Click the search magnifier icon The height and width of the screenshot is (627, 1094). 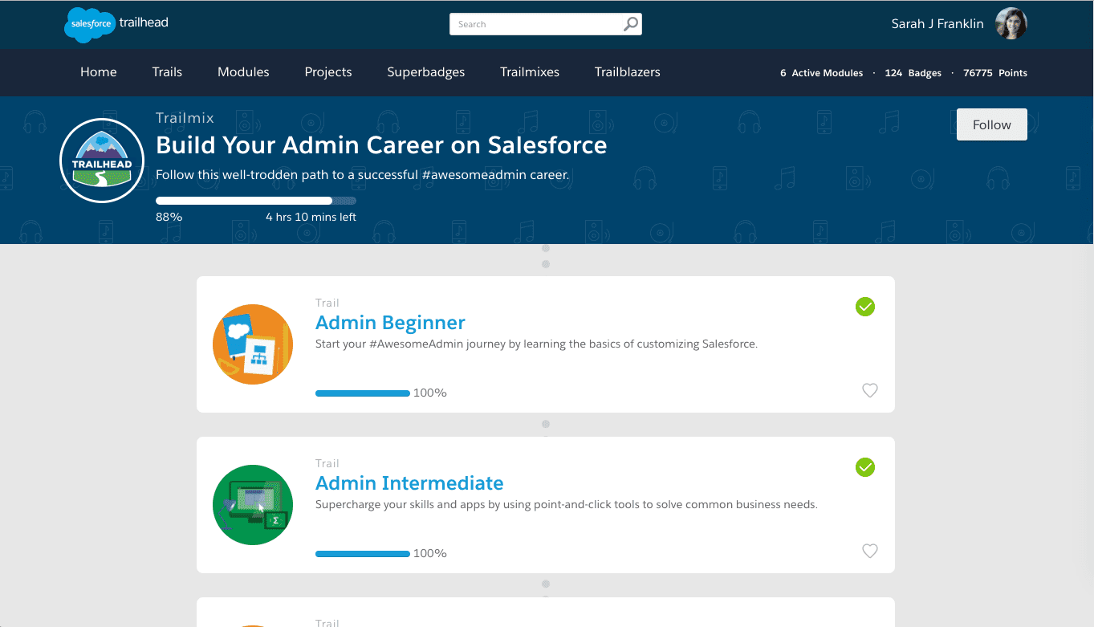631,23
